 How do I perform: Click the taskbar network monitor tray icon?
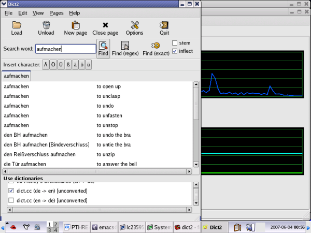250,227
